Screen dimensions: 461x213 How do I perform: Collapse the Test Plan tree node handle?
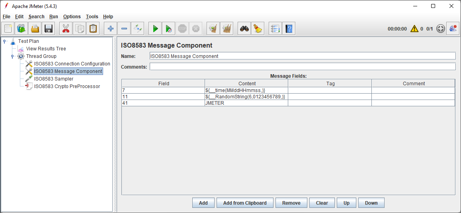[x=4, y=41]
